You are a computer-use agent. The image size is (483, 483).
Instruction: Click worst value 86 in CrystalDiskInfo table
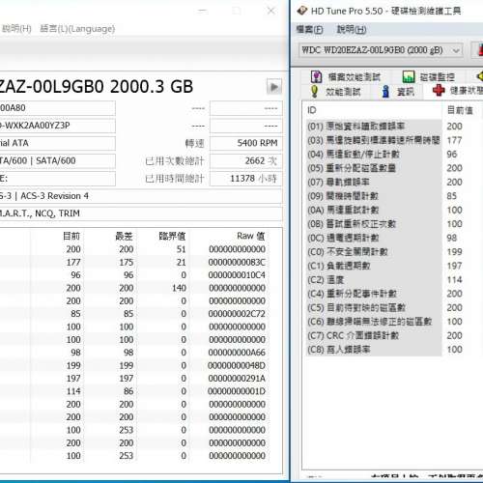(128, 391)
